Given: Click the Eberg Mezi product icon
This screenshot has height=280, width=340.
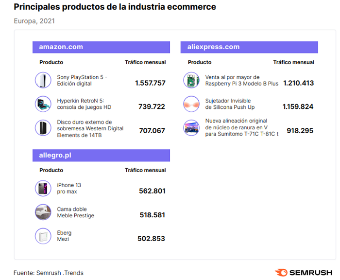Looking at the screenshot, I should pyautogui.click(x=43, y=236).
